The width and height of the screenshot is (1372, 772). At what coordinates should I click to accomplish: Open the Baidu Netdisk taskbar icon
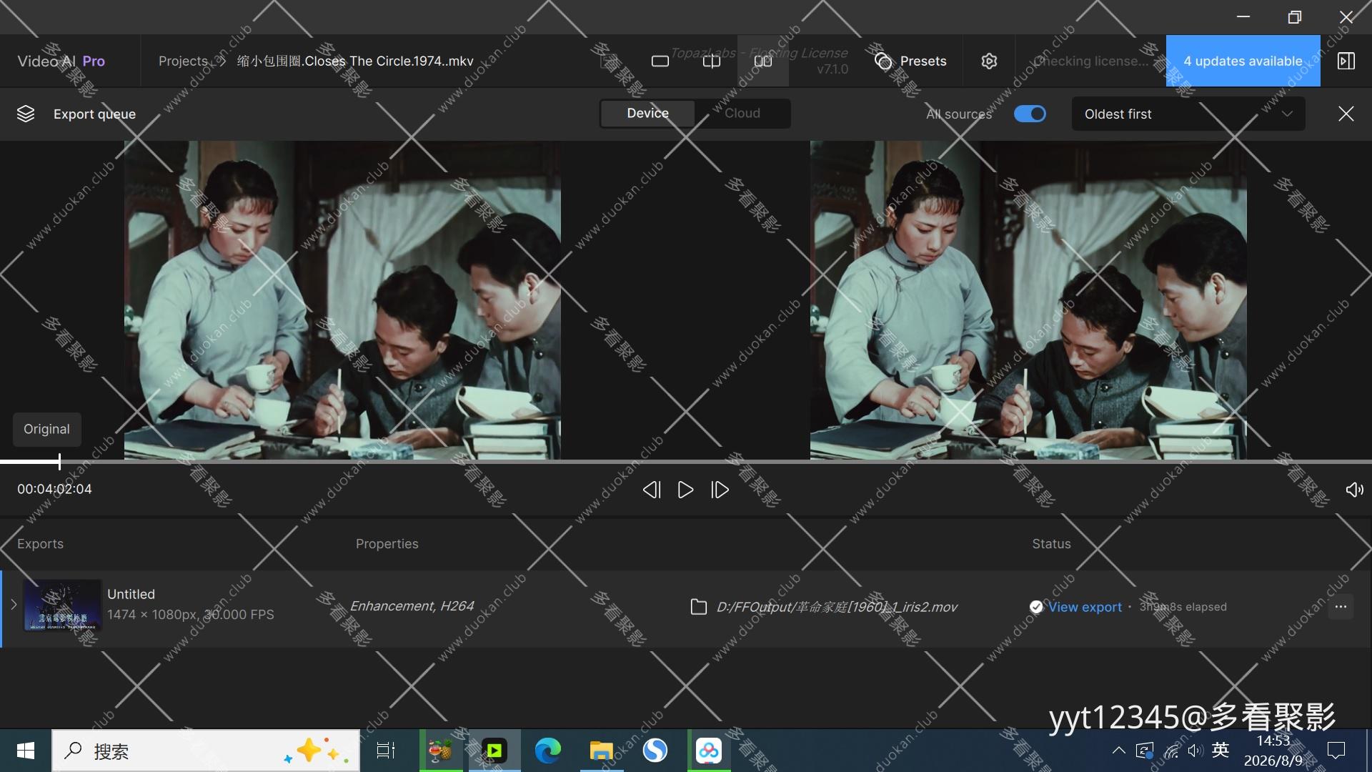pos(709,751)
